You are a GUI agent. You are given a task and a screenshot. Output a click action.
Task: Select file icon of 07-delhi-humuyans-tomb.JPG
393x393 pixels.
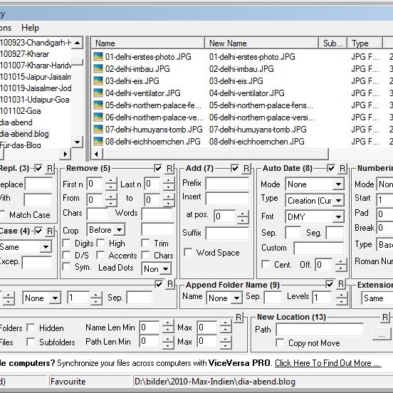[x=98, y=130]
